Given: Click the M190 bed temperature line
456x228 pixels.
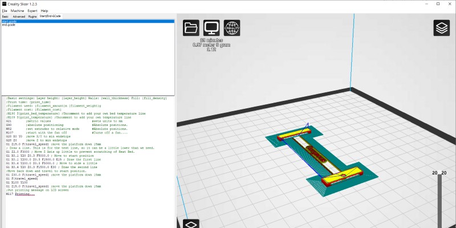Looking at the screenshot, I should point(76,113).
